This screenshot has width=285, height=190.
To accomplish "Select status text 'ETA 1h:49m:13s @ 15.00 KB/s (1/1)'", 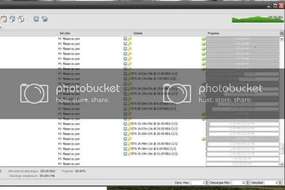I will [x=154, y=144].
